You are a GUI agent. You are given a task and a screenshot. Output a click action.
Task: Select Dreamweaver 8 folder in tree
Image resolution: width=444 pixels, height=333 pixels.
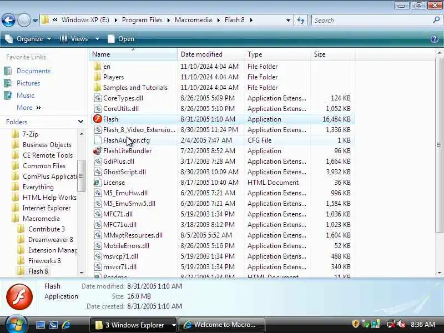[x=51, y=240]
